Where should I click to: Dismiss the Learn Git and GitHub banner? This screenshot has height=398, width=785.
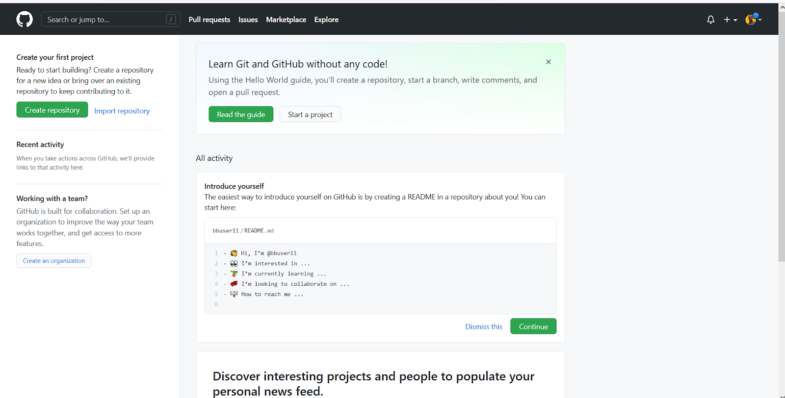click(x=549, y=62)
